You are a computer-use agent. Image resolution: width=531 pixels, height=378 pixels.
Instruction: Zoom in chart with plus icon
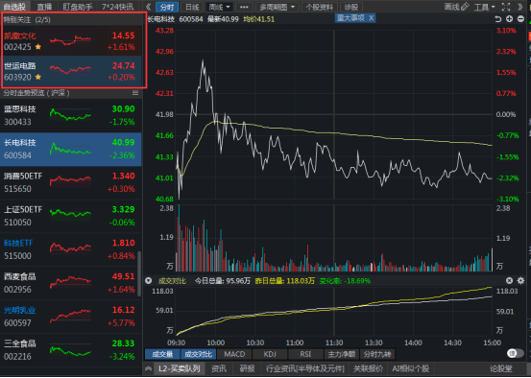click(509, 19)
